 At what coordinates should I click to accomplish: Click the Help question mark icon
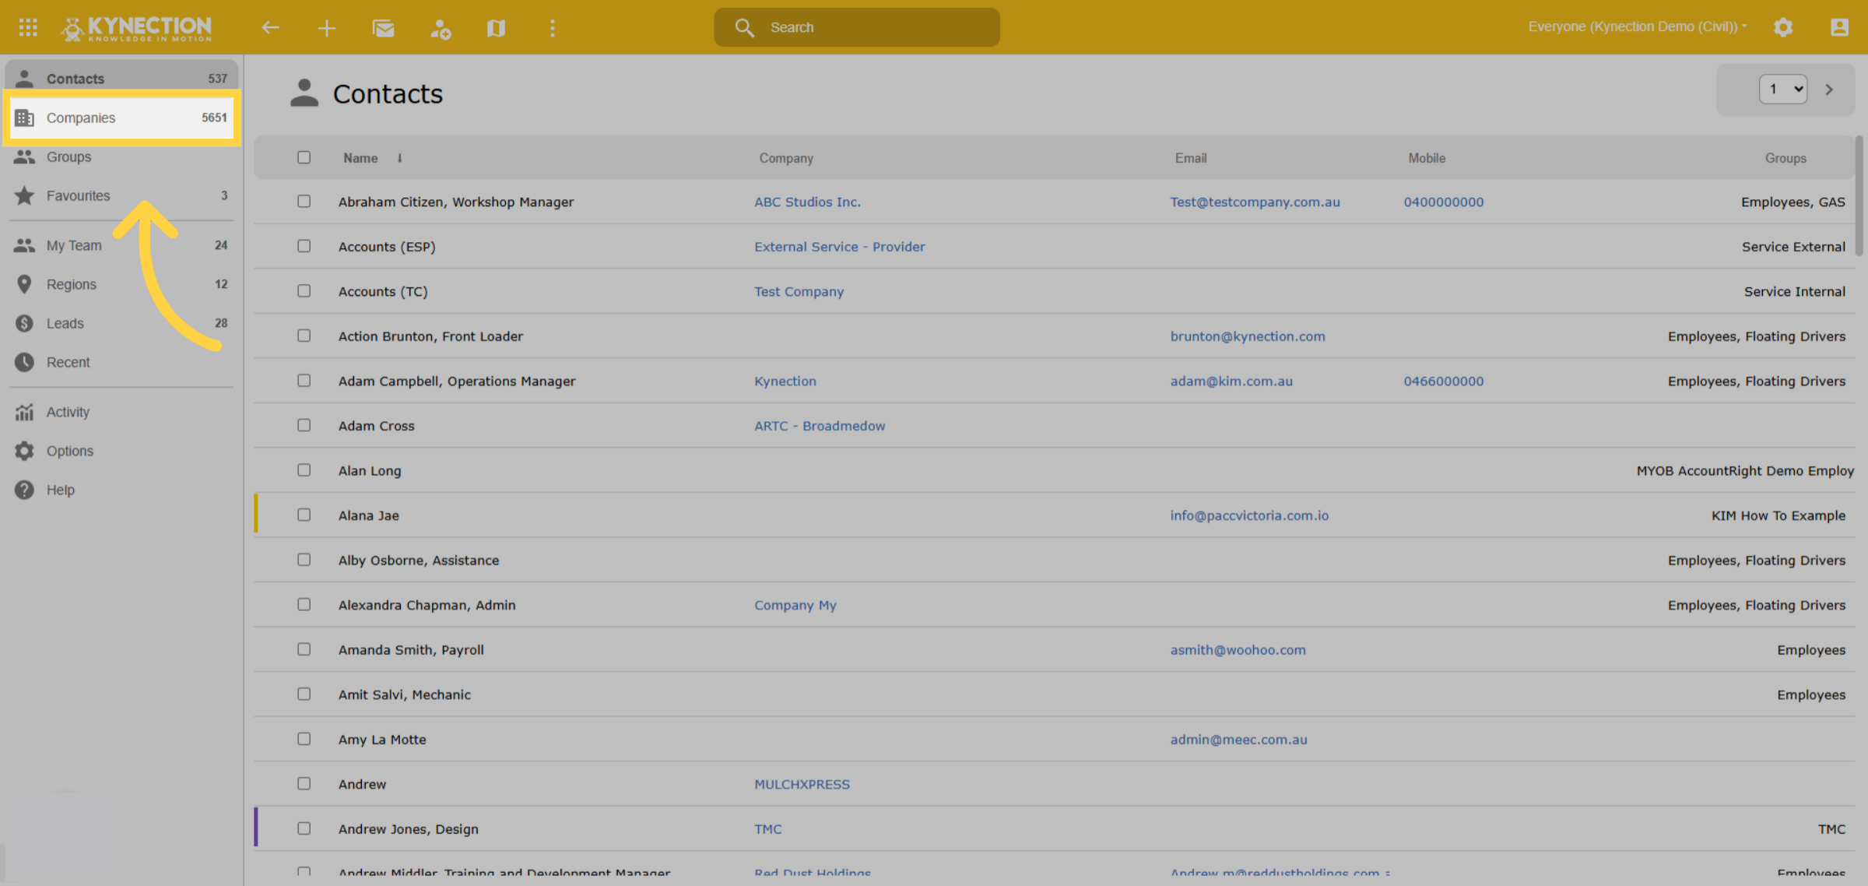[x=24, y=490]
